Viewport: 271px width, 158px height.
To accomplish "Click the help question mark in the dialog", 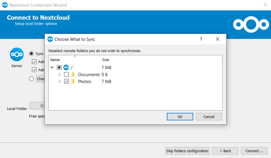I will tap(201, 39).
